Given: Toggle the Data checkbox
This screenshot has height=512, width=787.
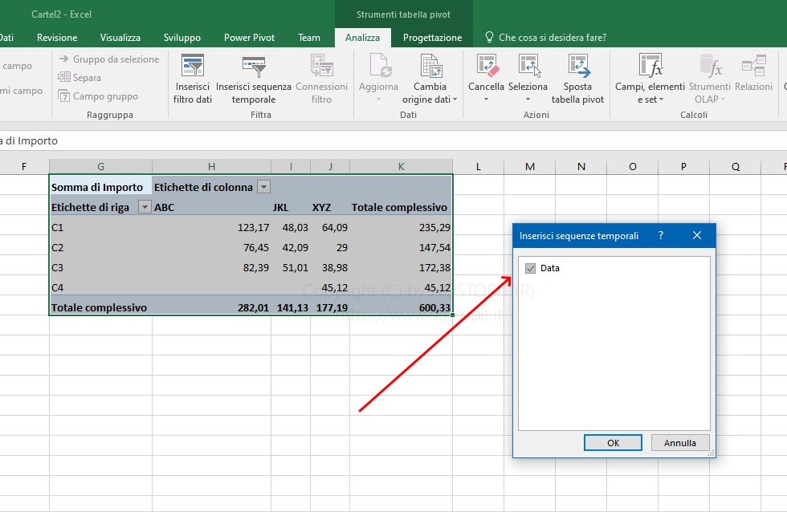Looking at the screenshot, I should (x=531, y=268).
